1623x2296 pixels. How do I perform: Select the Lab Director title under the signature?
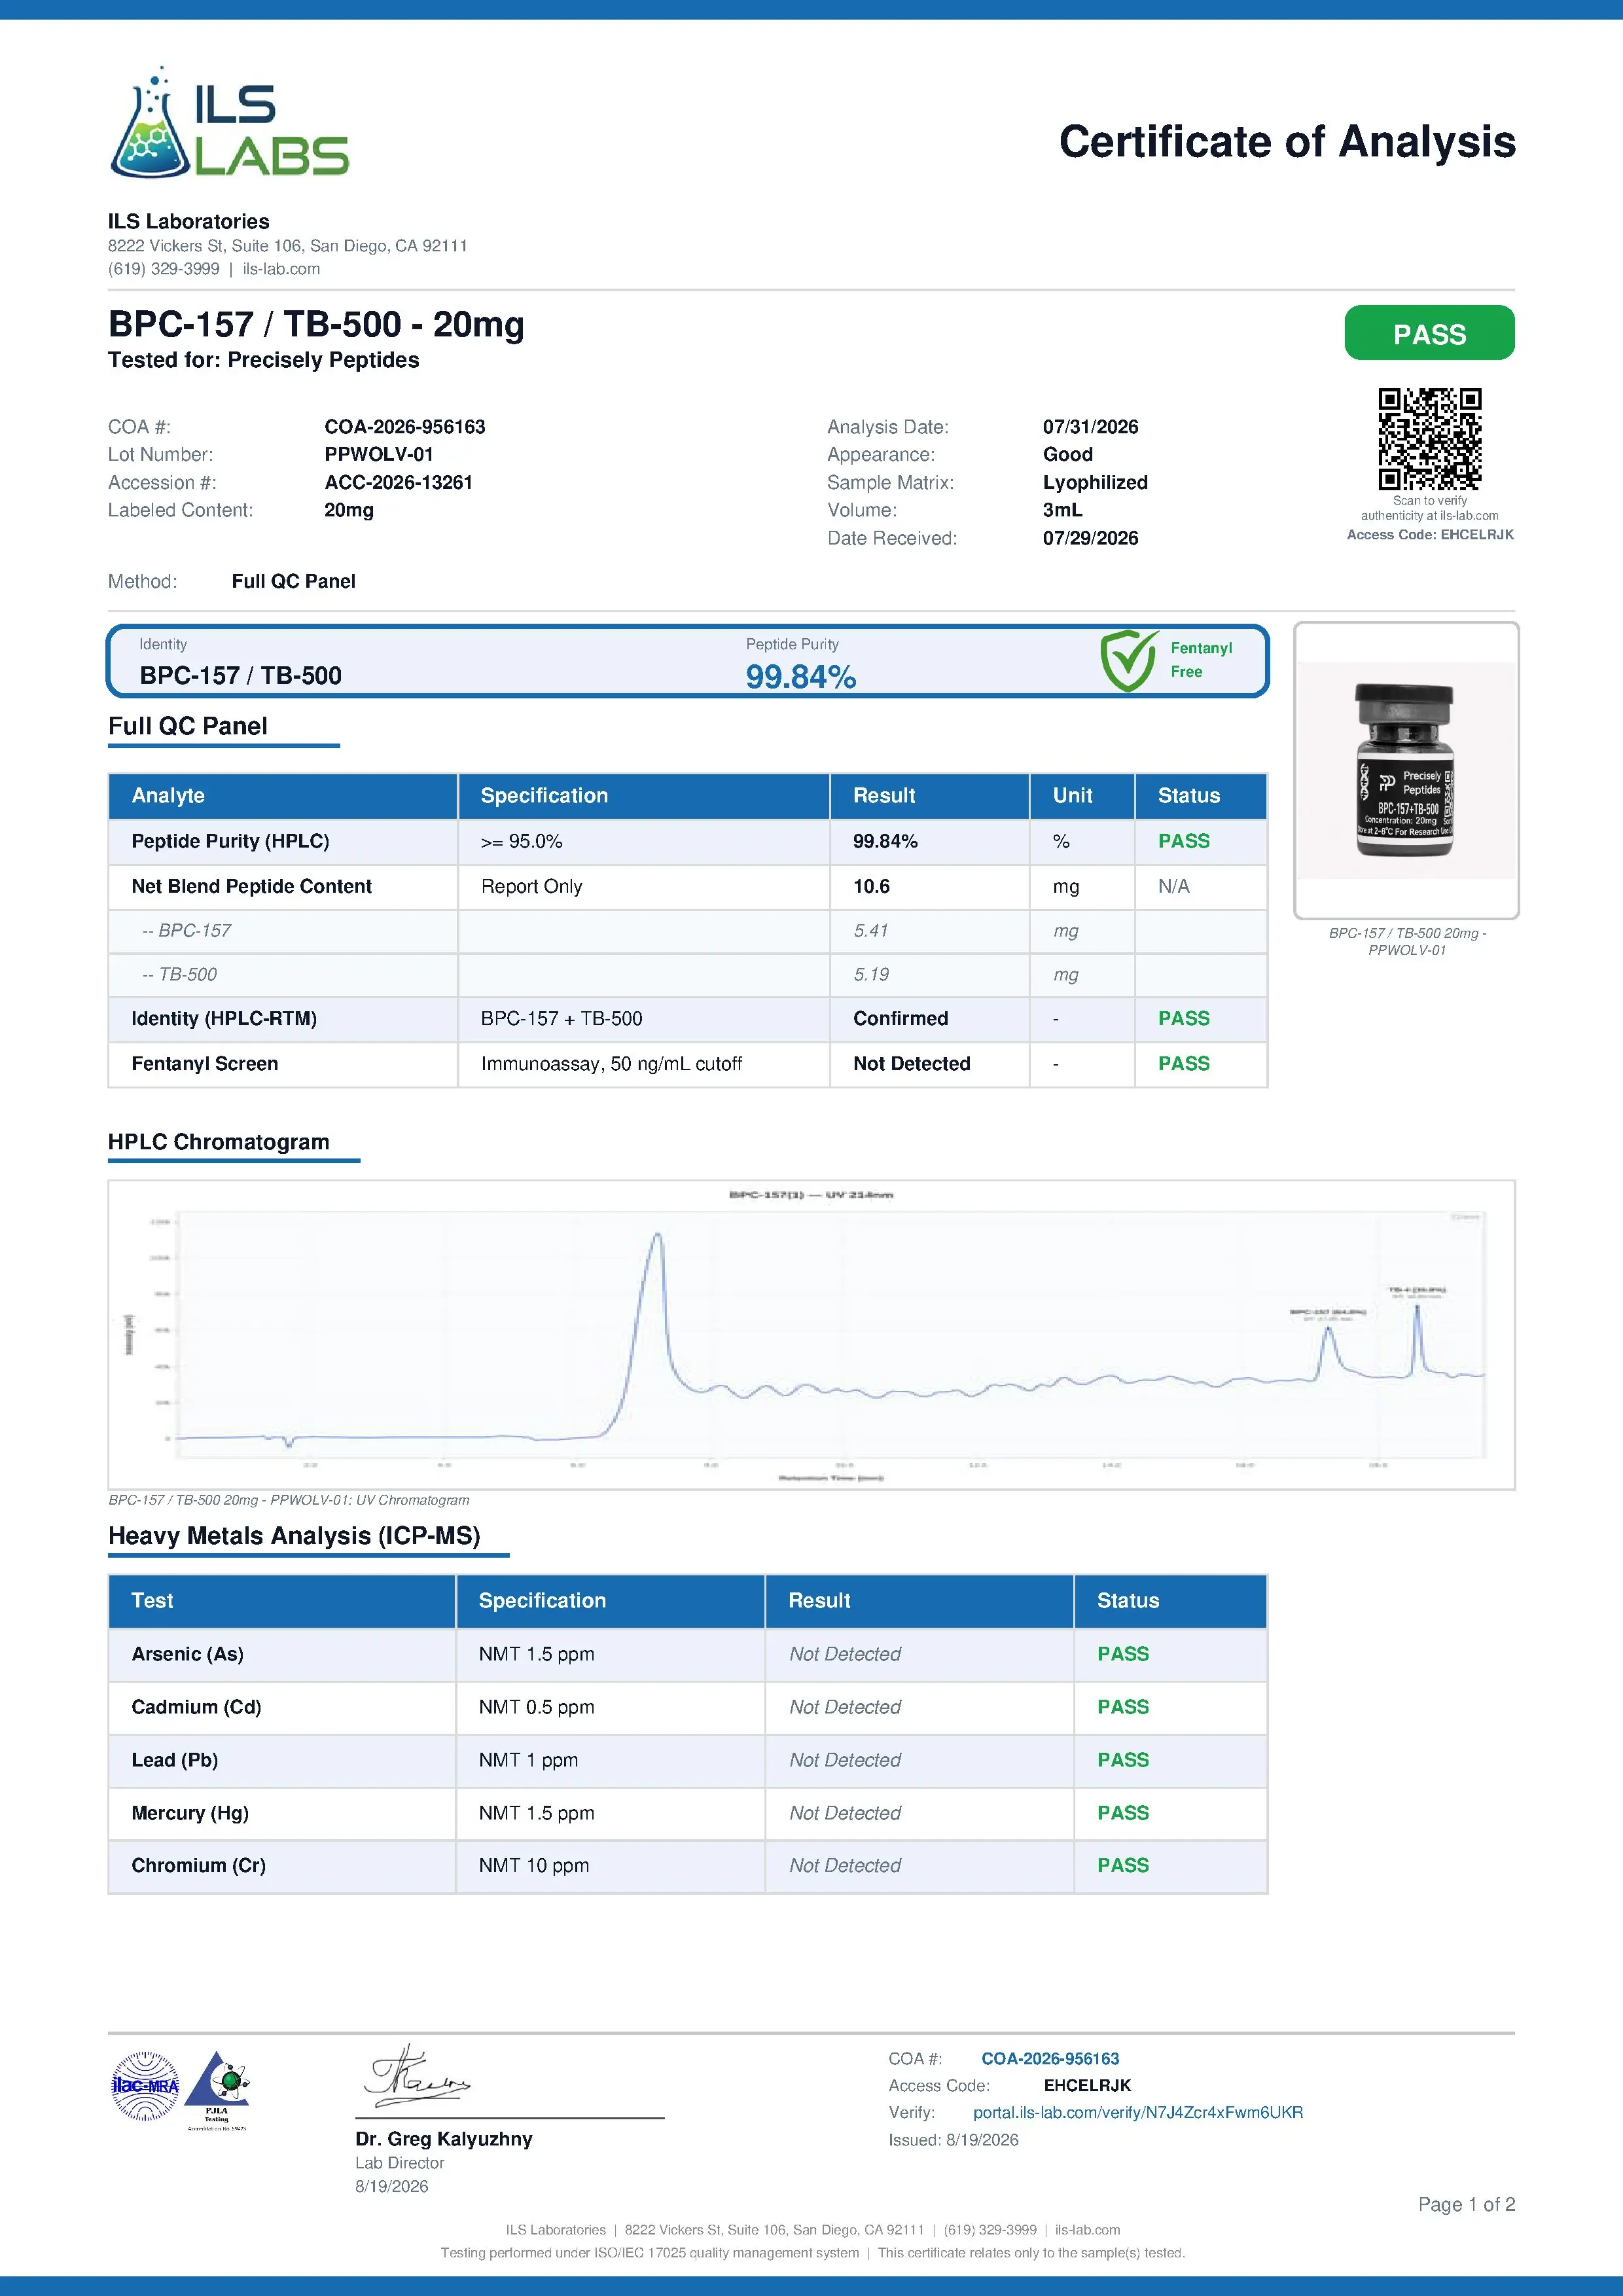400,2163
